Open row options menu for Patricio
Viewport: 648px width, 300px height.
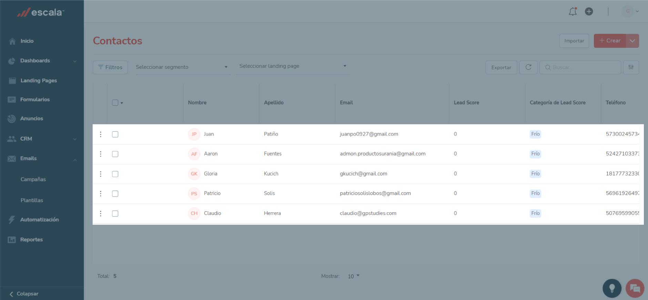pos(101,193)
